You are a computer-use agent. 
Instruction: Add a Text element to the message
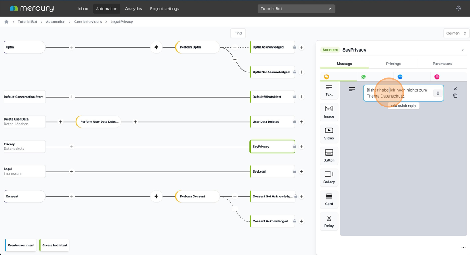pyautogui.click(x=329, y=90)
